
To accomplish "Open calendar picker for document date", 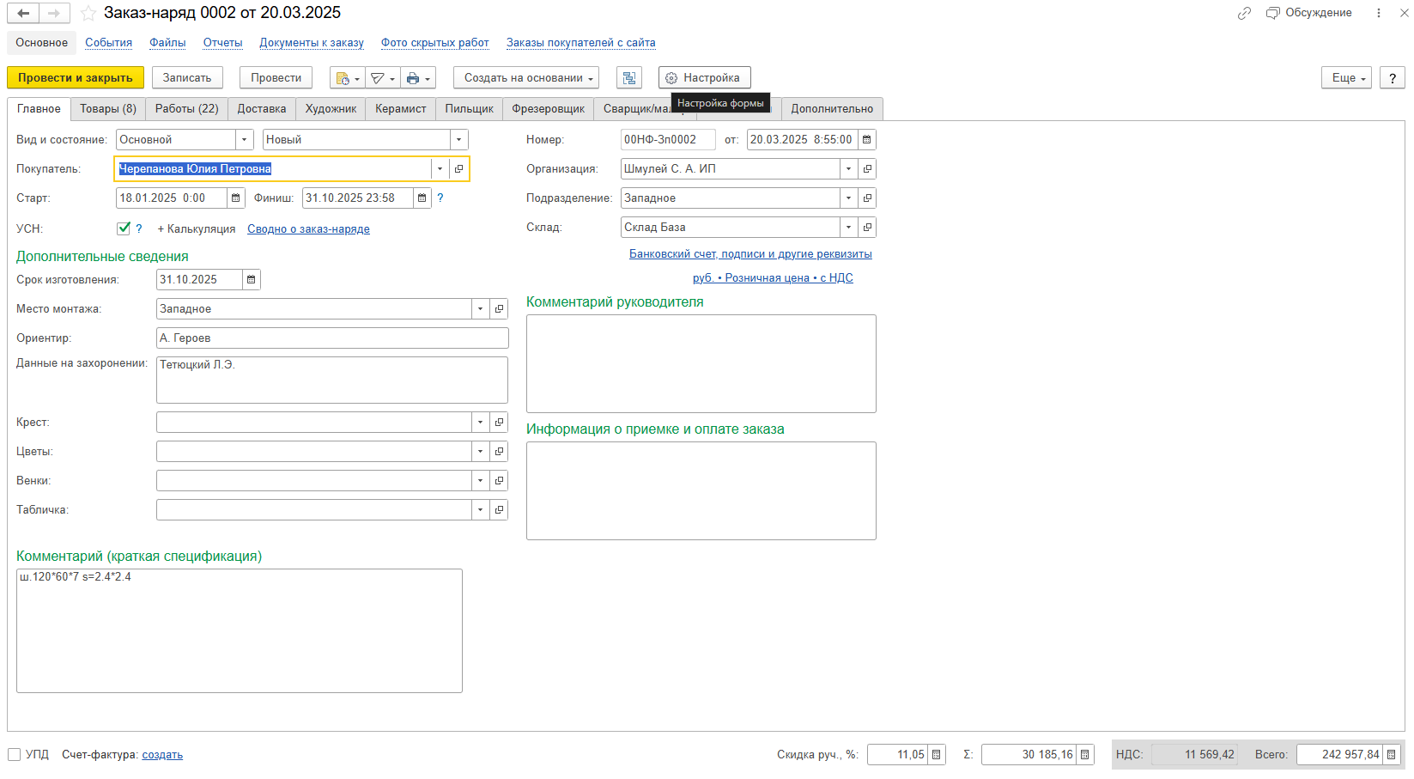I will click(867, 140).
